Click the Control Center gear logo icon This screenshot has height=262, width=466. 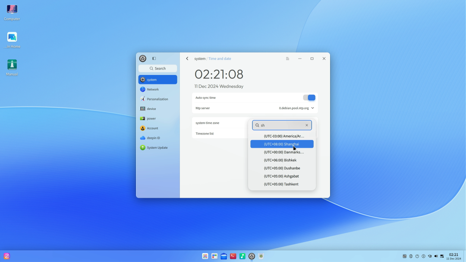coord(143,59)
